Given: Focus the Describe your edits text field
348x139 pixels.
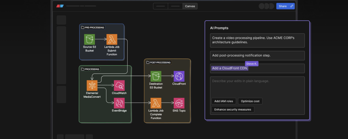Looking at the screenshot, I should [x=257, y=86].
